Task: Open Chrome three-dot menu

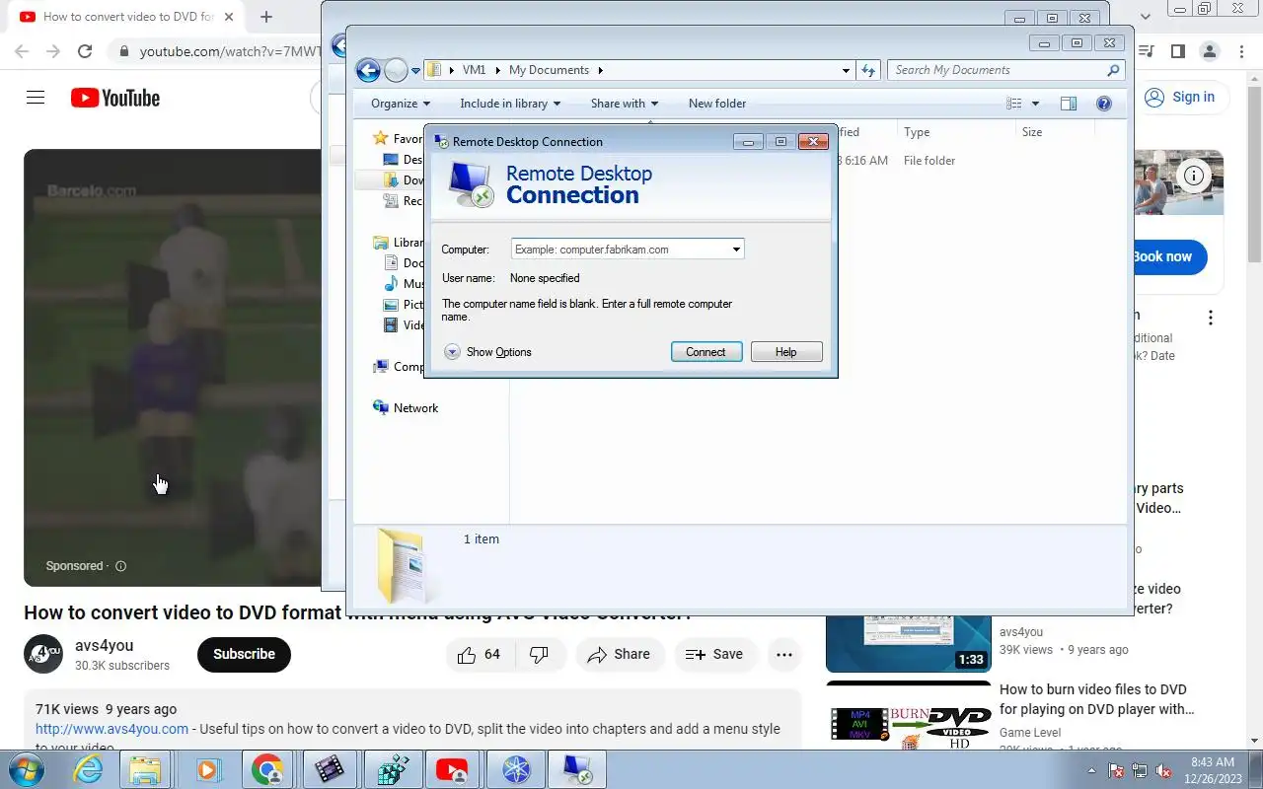Action: [x=1241, y=51]
